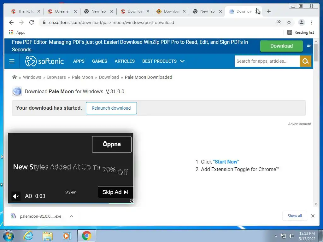
Task: Open Windows Media Player from taskbar
Action: [x=67, y=236]
